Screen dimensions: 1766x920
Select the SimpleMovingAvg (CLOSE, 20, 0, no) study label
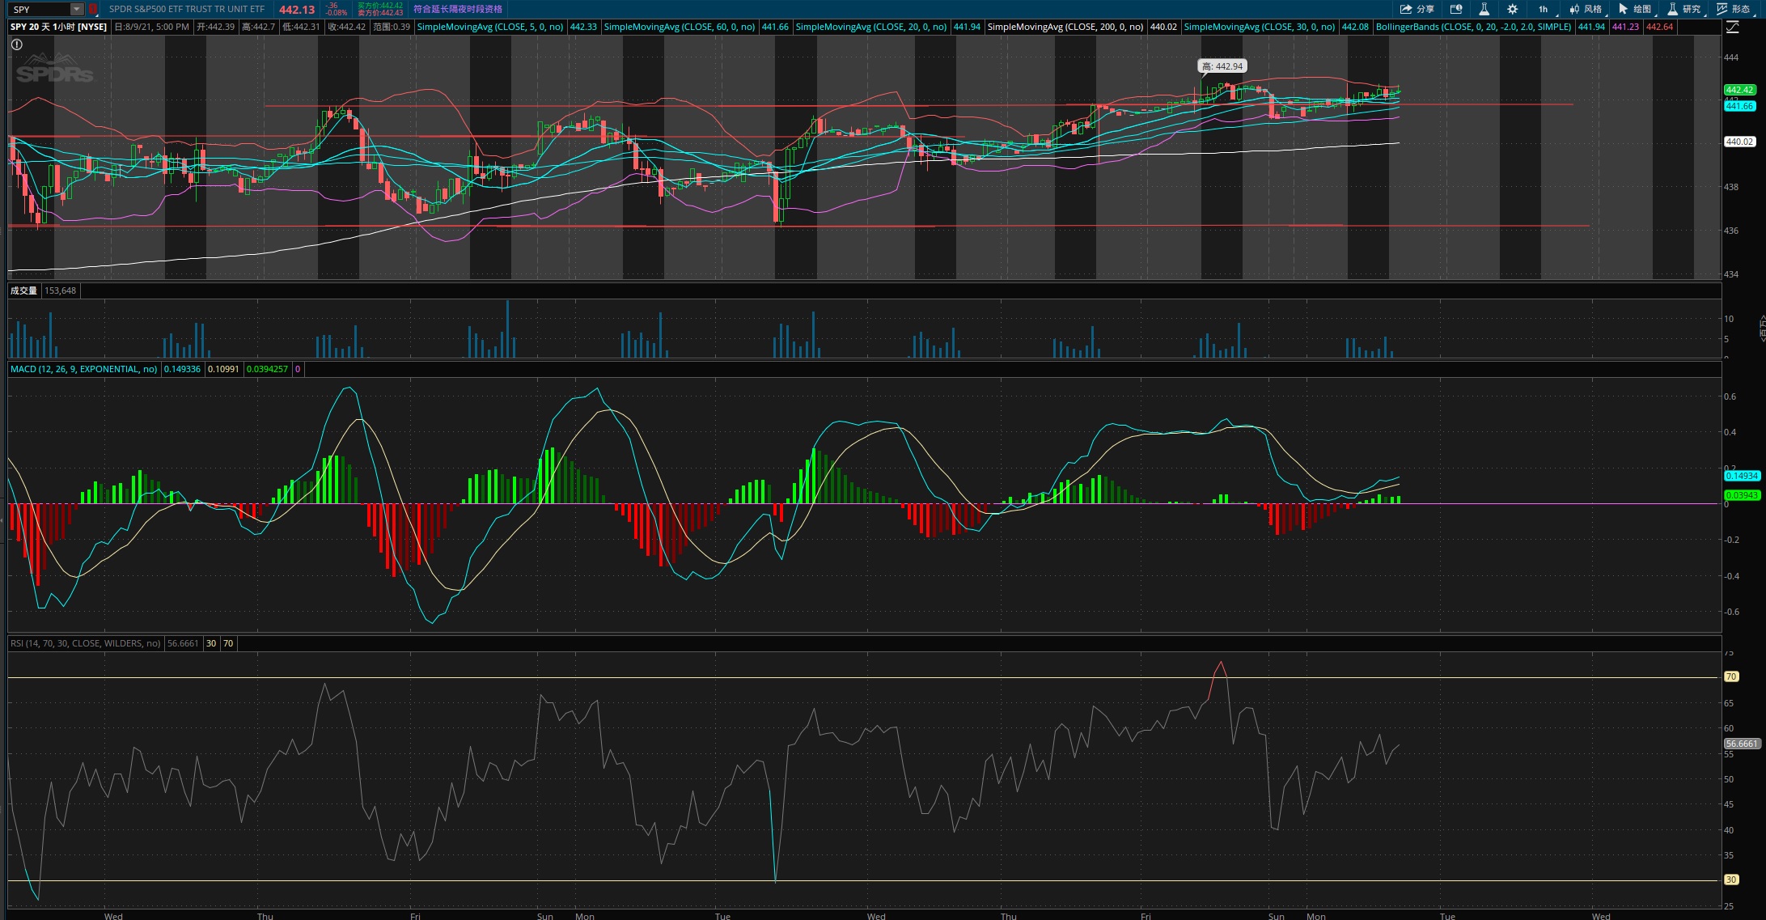click(871, 27)
